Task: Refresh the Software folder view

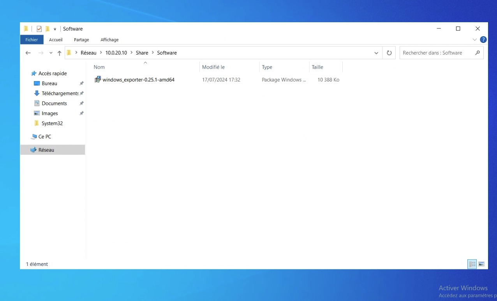Action: pyautogui.click(x=389, y=53)
